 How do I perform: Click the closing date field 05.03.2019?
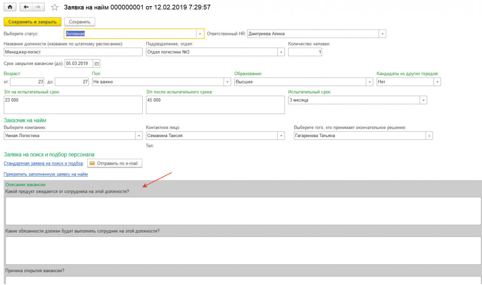click(79, 64)
